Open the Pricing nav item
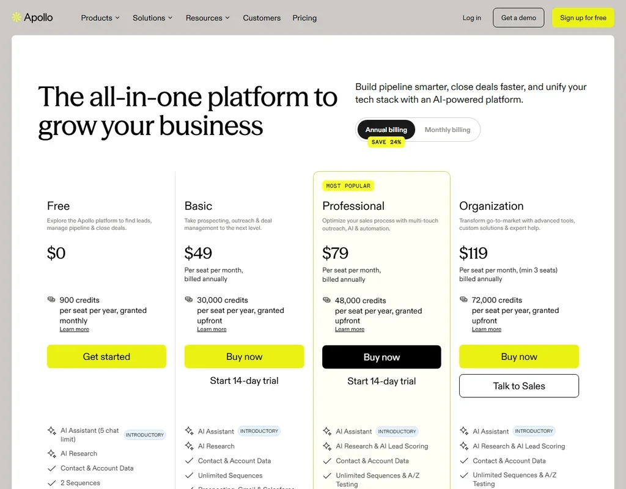Viewport: 626px width, 489px height. pyautogui.click(x=304, y=18)
